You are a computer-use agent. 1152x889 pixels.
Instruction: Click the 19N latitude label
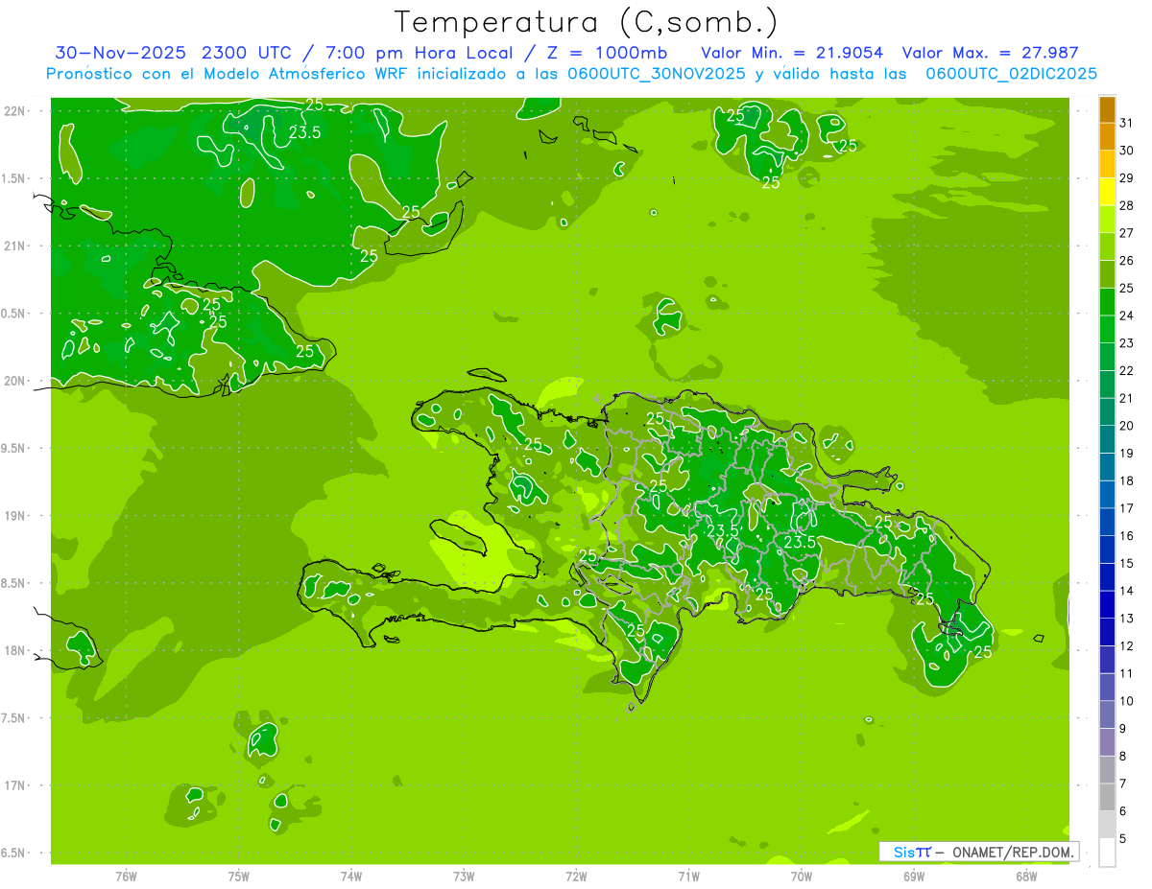pyautogui.click(x=15, y=516)
